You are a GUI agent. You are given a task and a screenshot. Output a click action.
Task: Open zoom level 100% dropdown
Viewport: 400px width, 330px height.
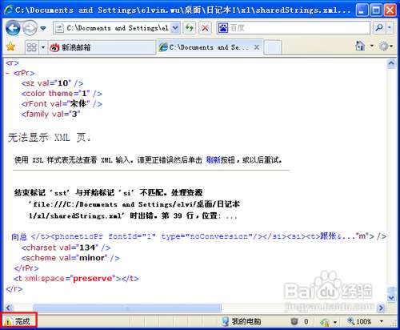[382, 321]
